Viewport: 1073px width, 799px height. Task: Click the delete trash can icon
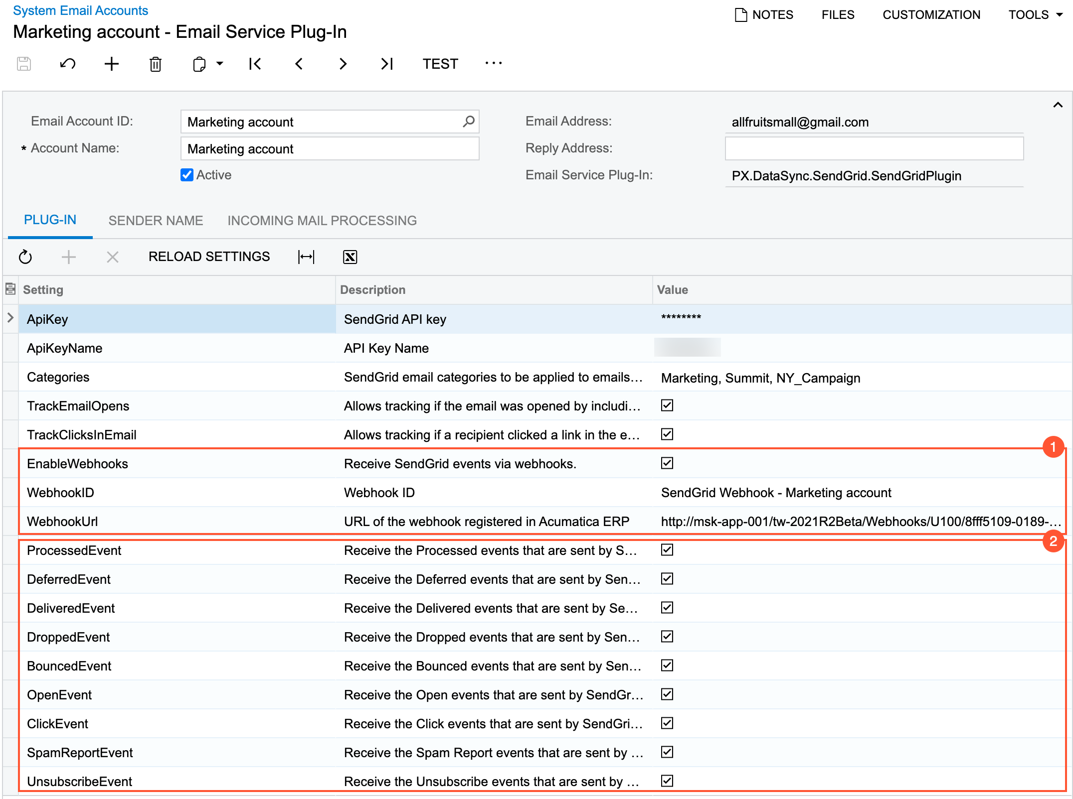(x=156, y=64)
